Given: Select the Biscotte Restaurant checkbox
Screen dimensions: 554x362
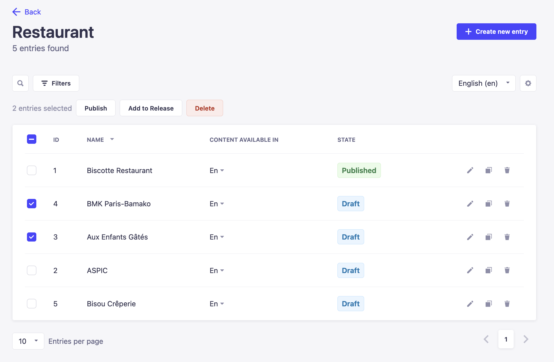Looking at the screenshot, I should pos(32,170).
